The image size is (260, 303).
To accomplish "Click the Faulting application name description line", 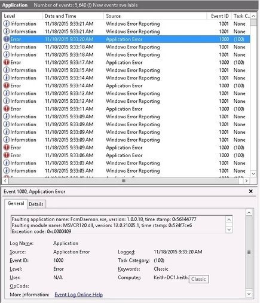I will click(104, 219).
